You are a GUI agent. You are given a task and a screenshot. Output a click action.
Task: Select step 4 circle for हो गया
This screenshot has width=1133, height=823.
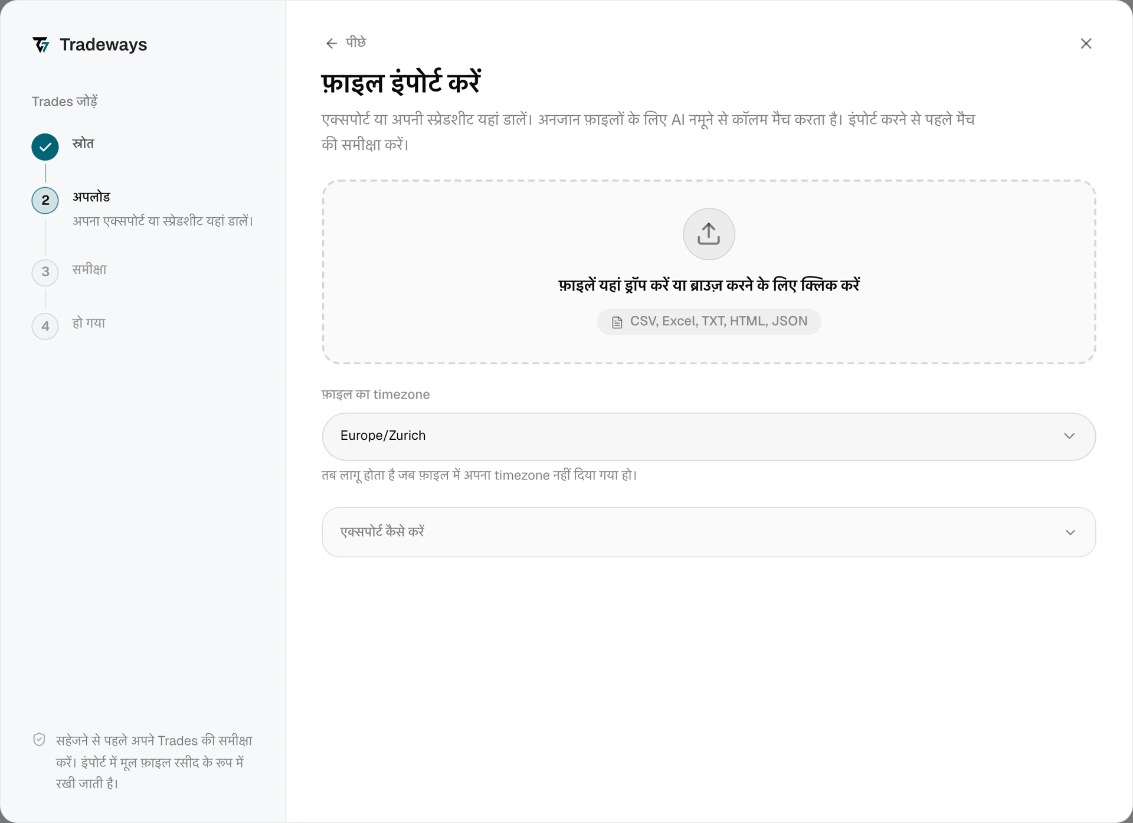[x=45, y=326]
